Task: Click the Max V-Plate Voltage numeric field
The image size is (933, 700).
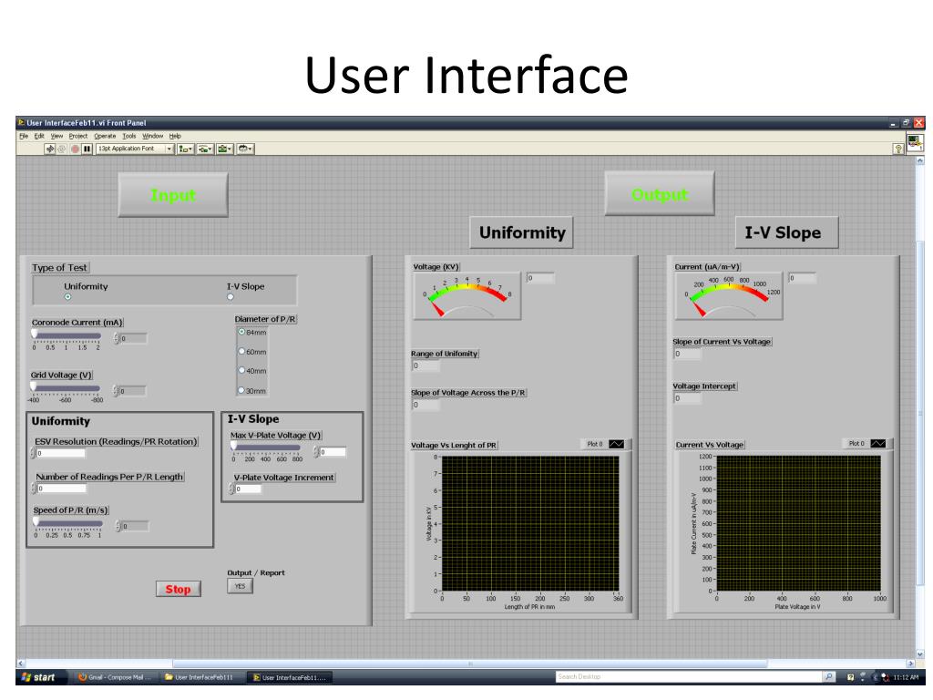Action: (x=333, y=452)
